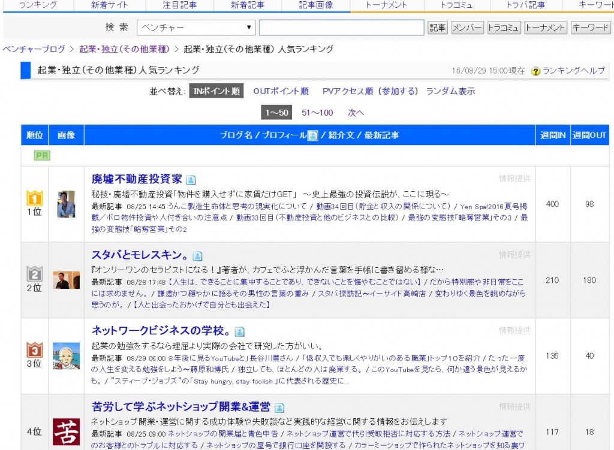The height and width of the screenshot is (450, 614).
Task: Open the profile icon next to 廃墟不動産投資家
Action: [191, 179]
